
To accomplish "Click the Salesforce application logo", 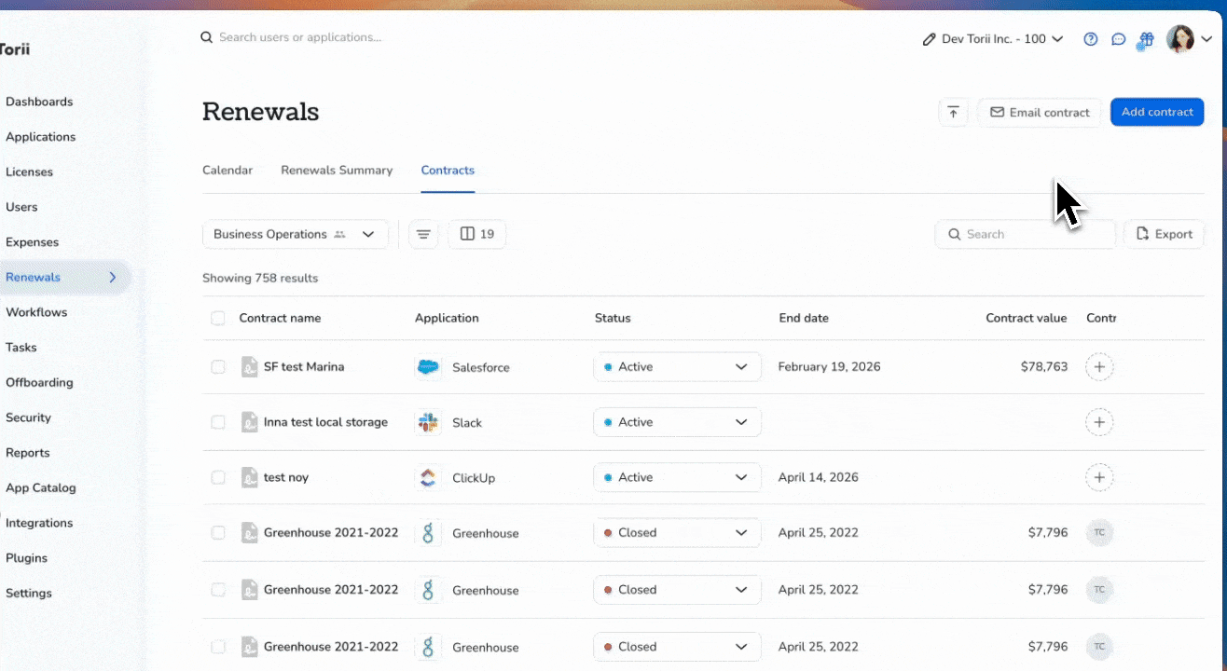I will coord(428,367).
